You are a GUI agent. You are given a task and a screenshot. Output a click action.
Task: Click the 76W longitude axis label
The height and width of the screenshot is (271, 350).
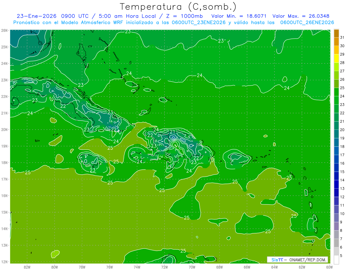click(109, 267)
